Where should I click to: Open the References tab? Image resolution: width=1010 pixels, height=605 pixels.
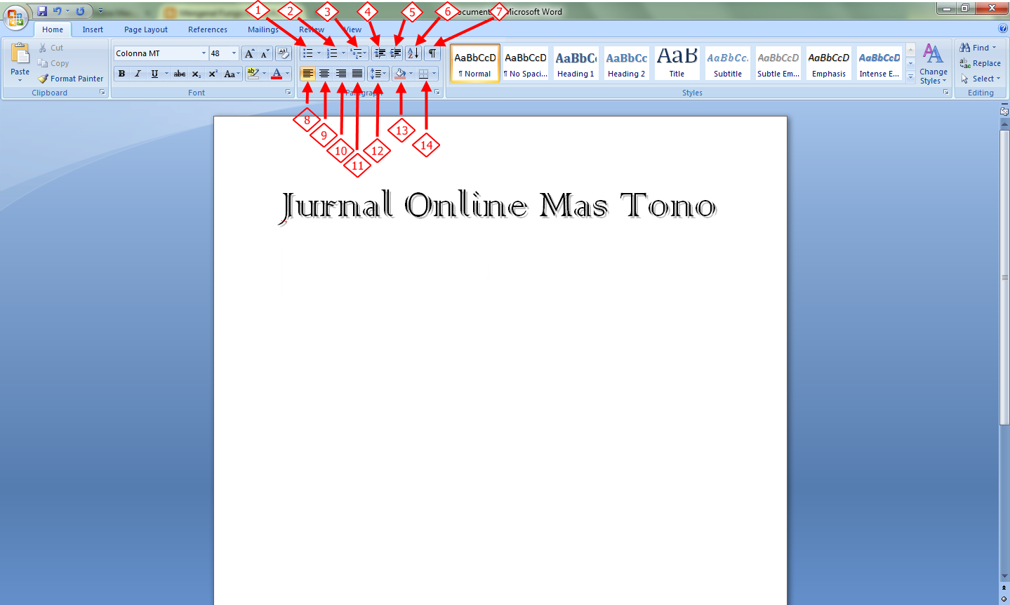[207, 29]
